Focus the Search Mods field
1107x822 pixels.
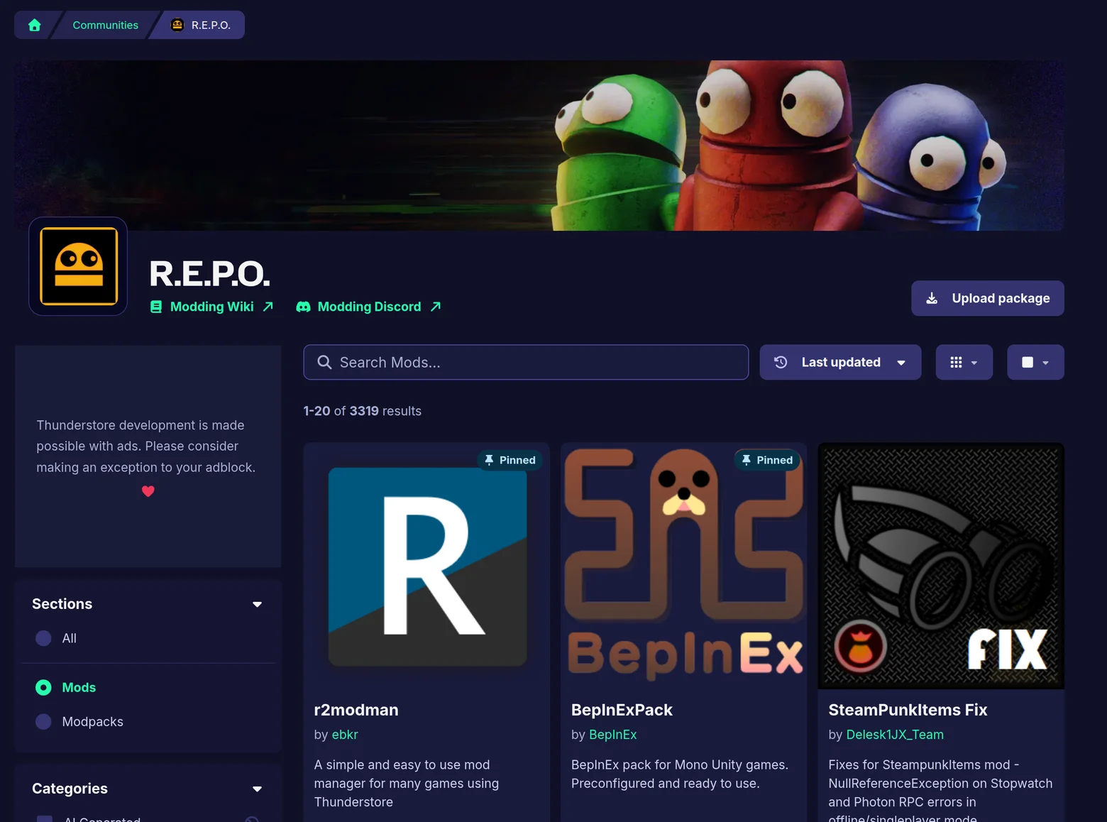(526, 362)
